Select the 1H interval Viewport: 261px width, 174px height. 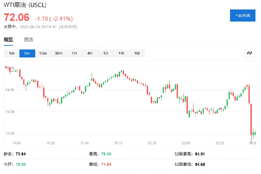(74, 53)
